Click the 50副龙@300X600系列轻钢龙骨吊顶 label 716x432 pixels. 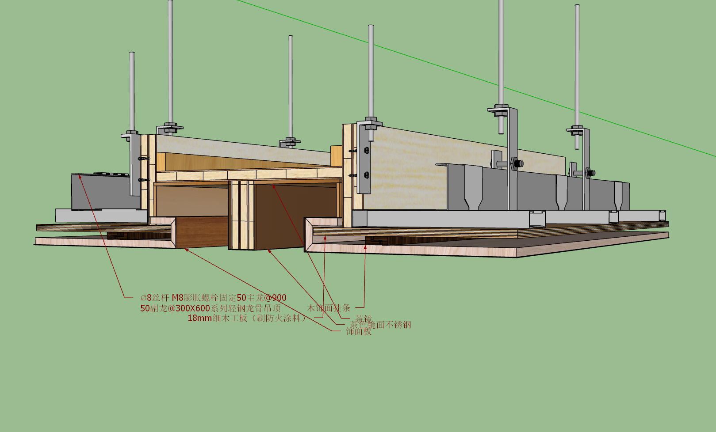pos(211,308)
